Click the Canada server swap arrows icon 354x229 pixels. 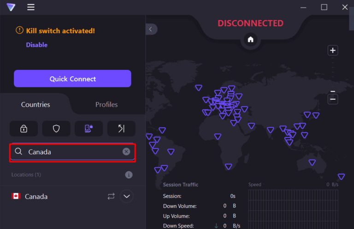111,196
